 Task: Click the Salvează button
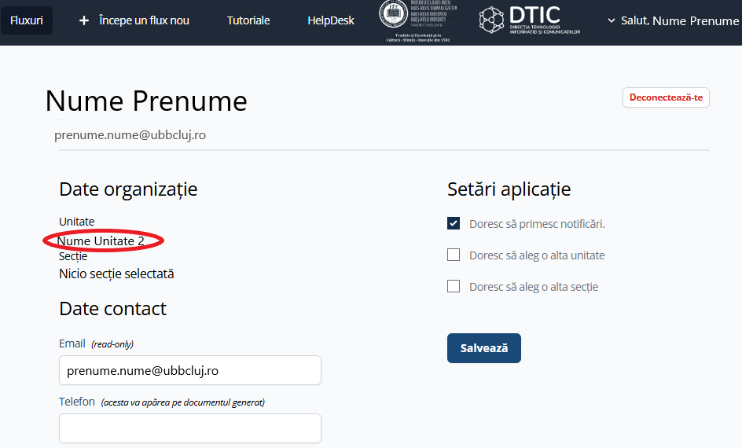click(483, 348)
